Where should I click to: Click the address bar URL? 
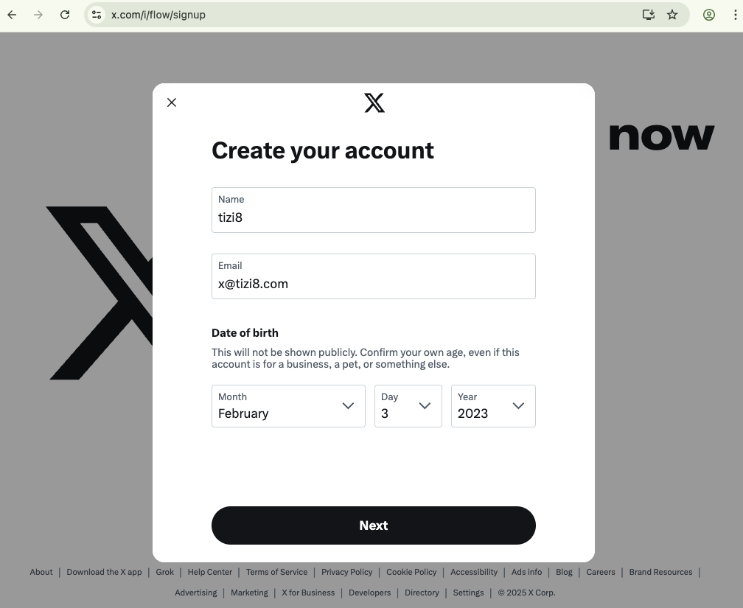(x=158, y=15)
